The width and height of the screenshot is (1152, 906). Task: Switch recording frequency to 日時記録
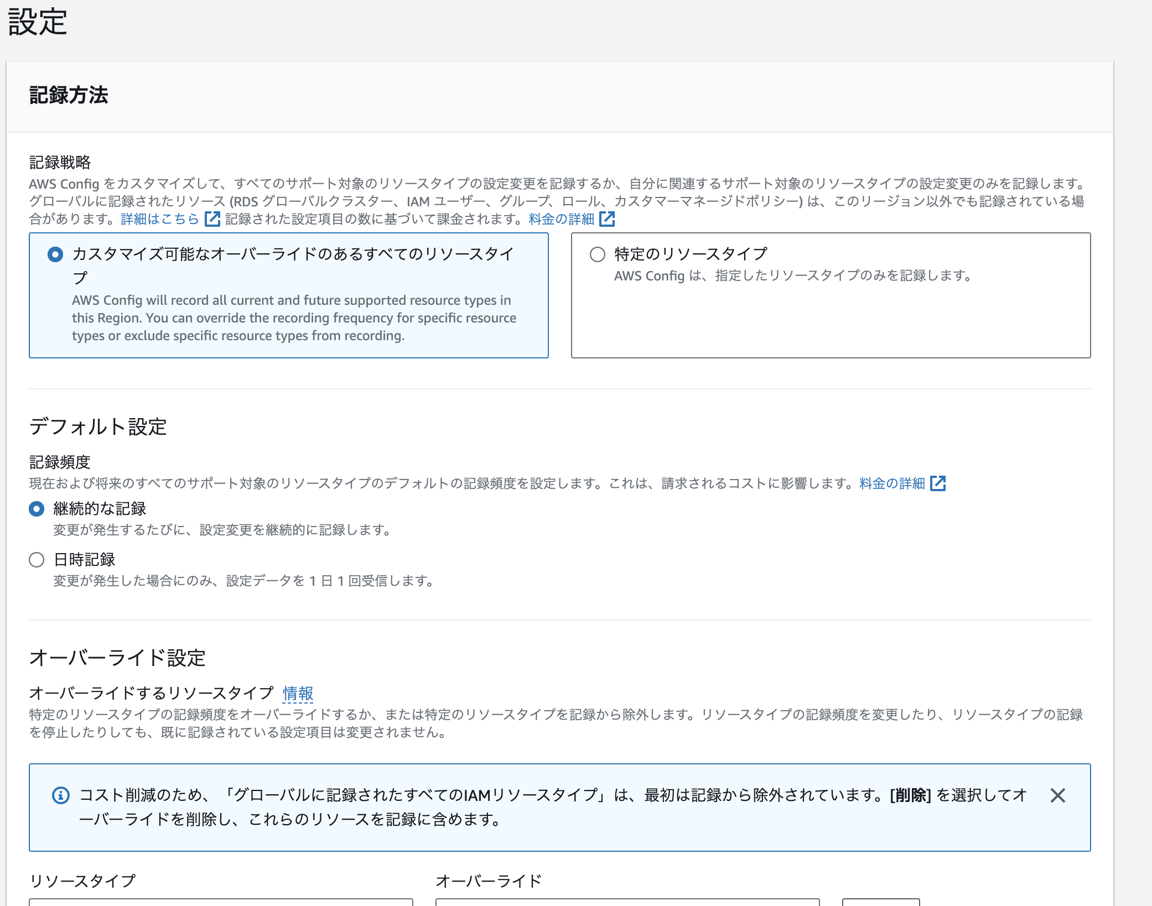tap(36, 560)
